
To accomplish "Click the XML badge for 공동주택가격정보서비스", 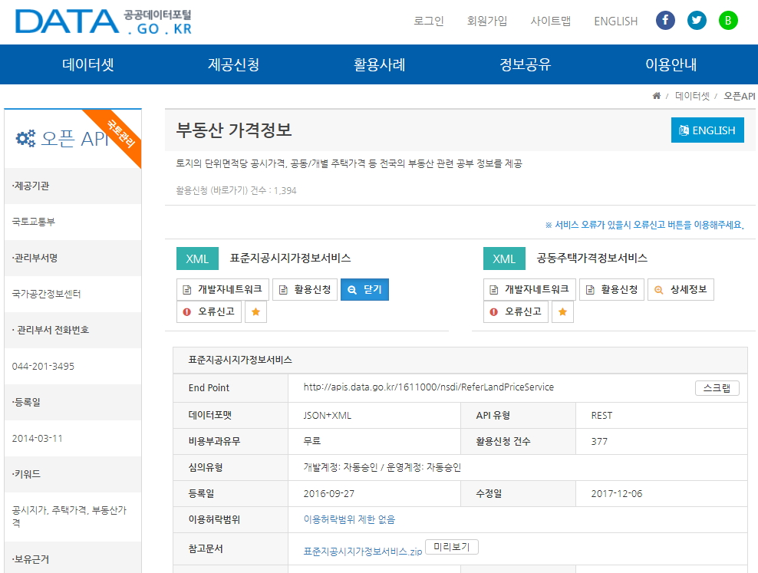I will pos(504,259).
